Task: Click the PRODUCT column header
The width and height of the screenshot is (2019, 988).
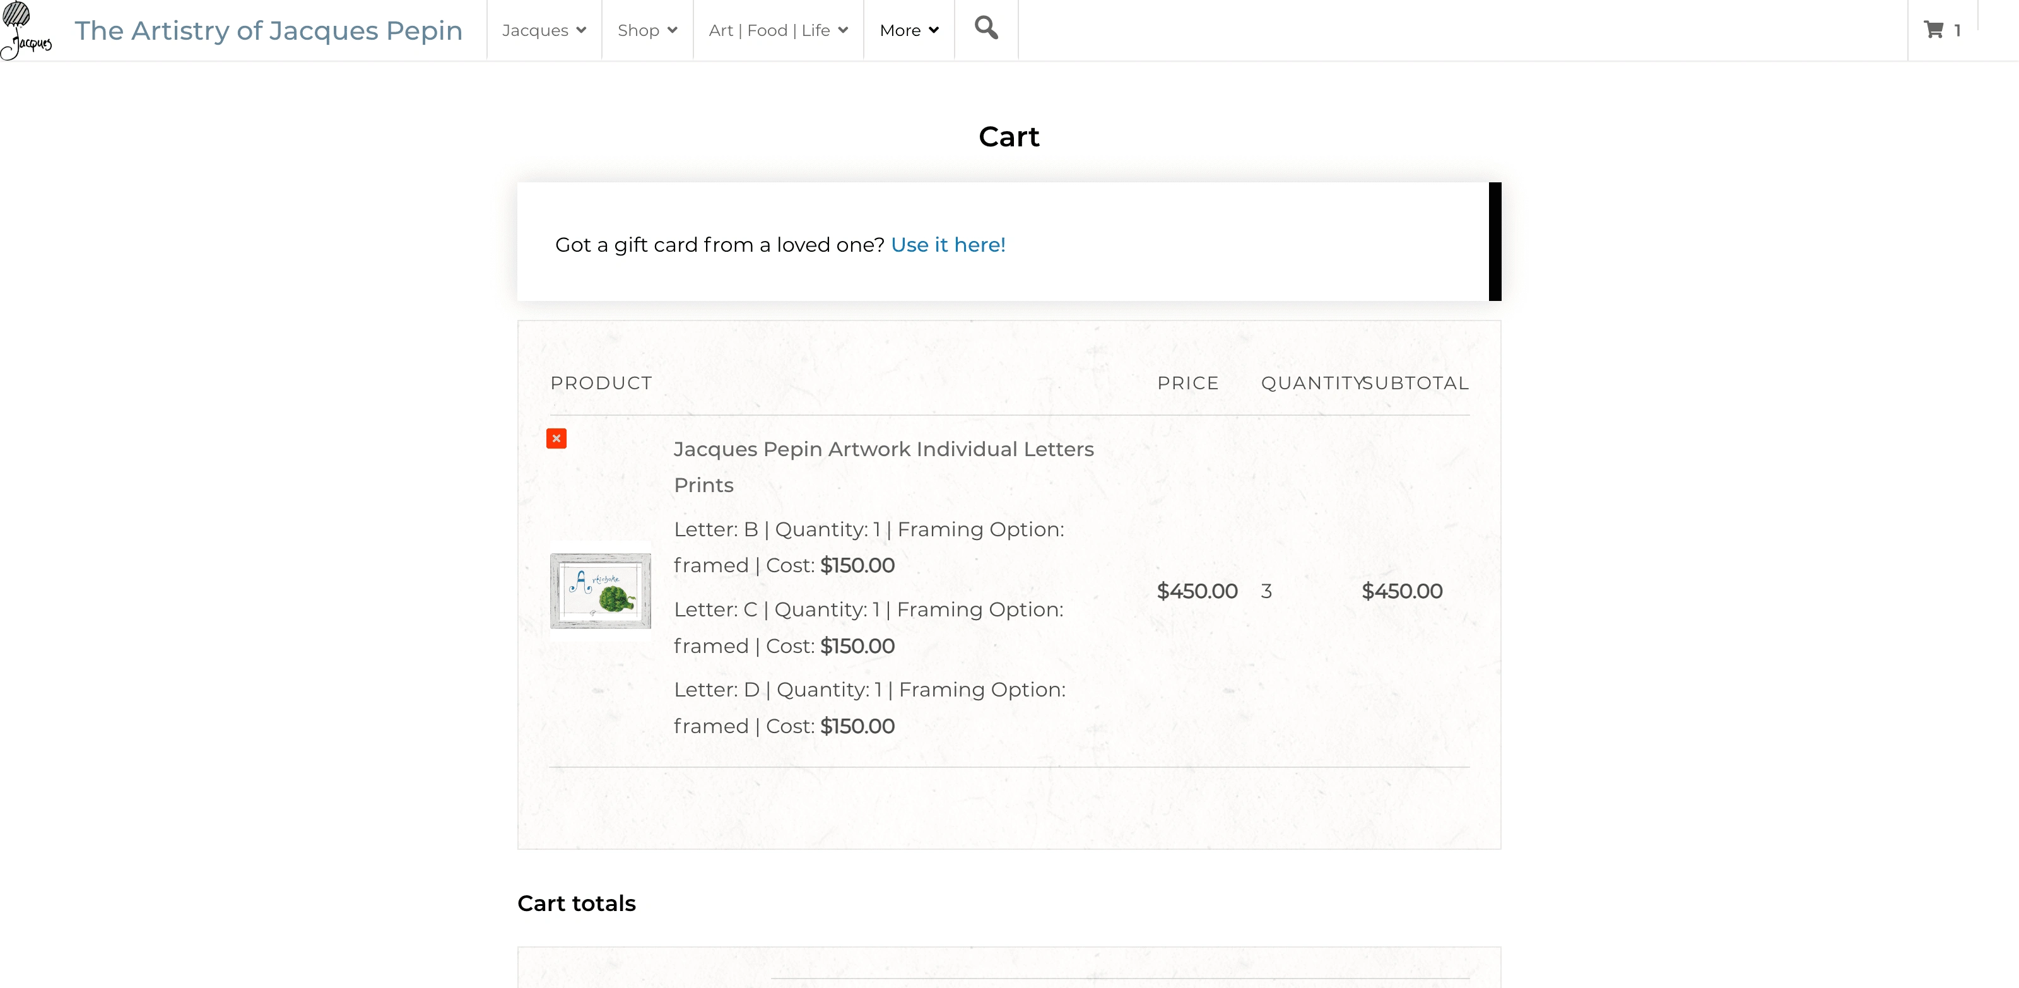Action: click(601, 383)
